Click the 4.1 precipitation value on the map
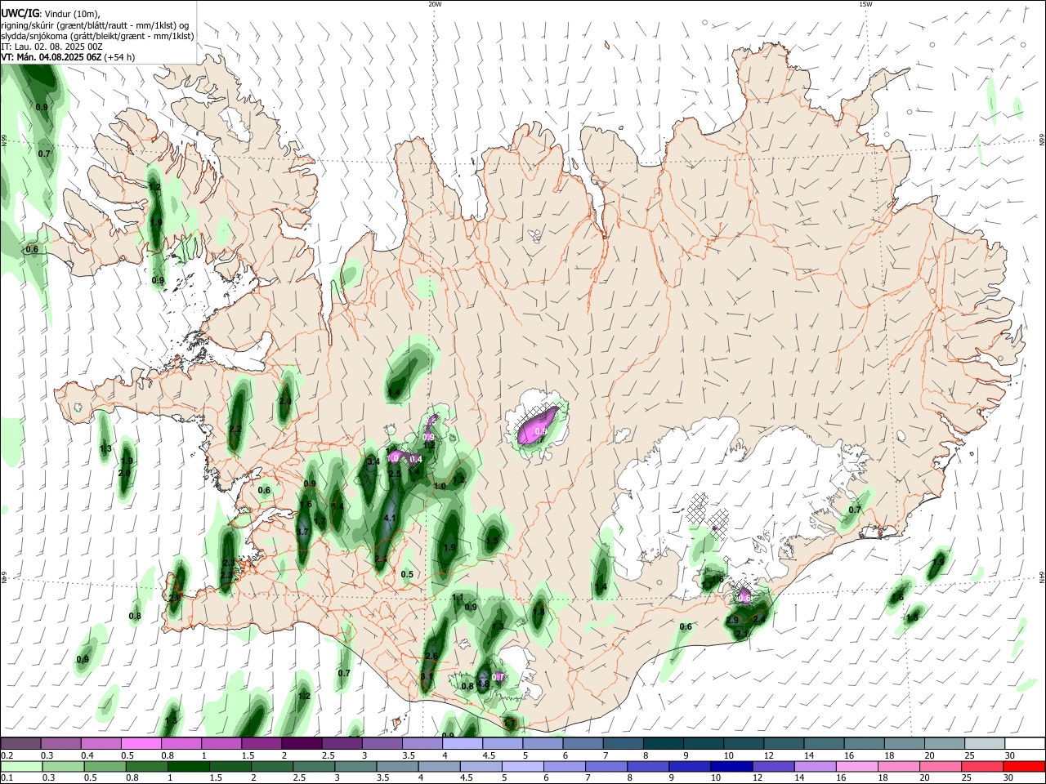1046x784 pixels. 390,518
